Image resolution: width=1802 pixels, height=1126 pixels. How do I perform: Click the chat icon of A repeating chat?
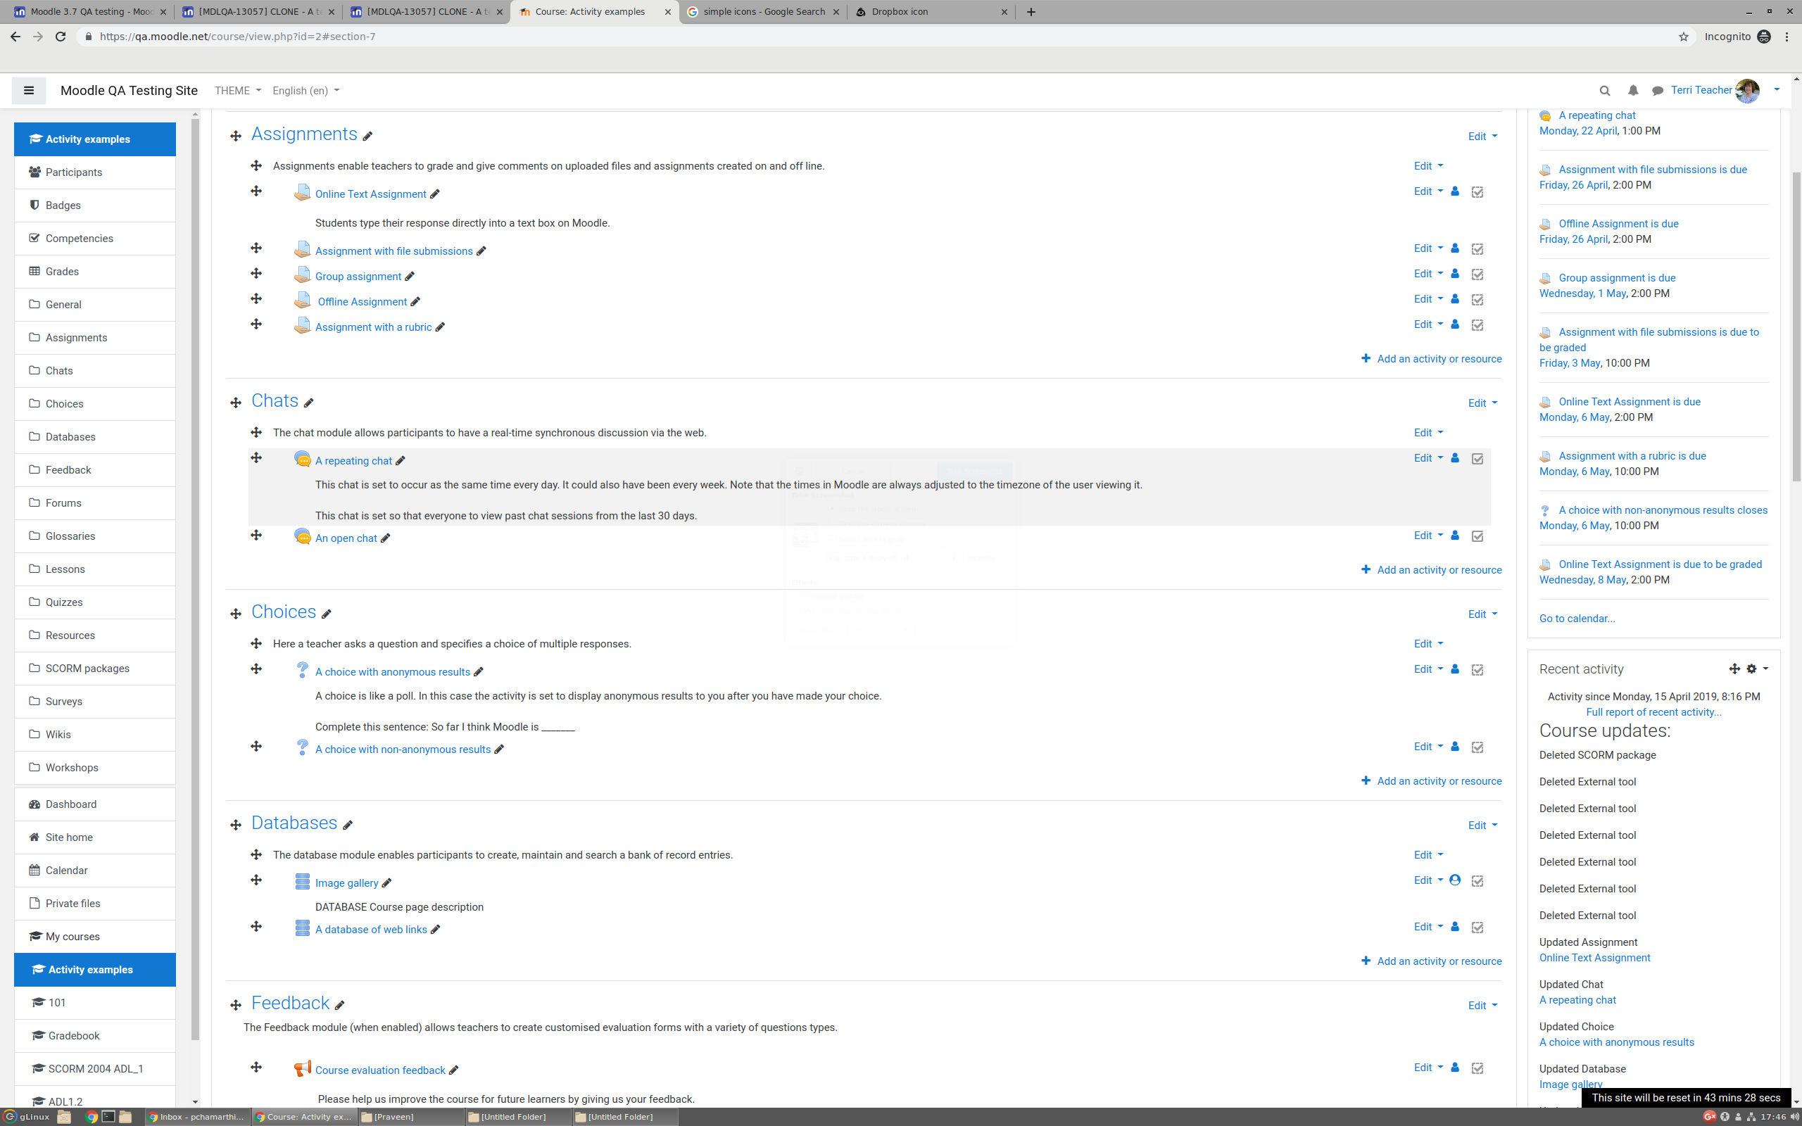(302, 460)
